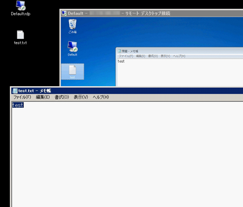Open the 書式(O) menu in test.txt Notepad
This screenshot has width=243, height=207.
click(x=62, y=97)
